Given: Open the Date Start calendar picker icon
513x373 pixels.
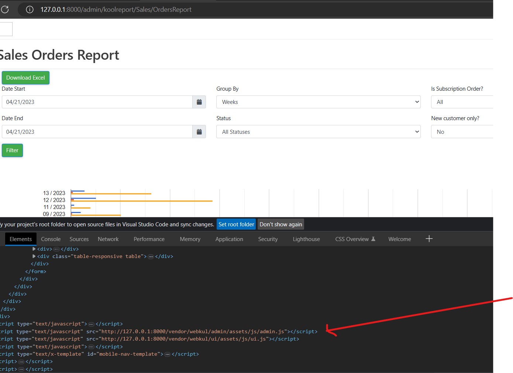Looking at the screenshot, I should 199,102.
